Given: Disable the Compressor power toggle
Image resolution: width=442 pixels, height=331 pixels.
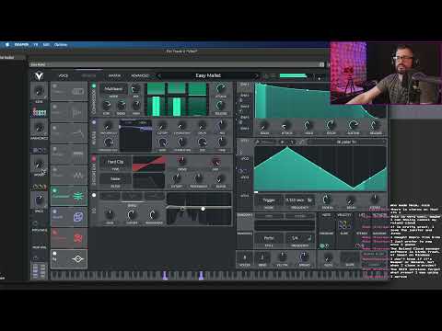Looking at the screenshot, I should pos(94,86).
